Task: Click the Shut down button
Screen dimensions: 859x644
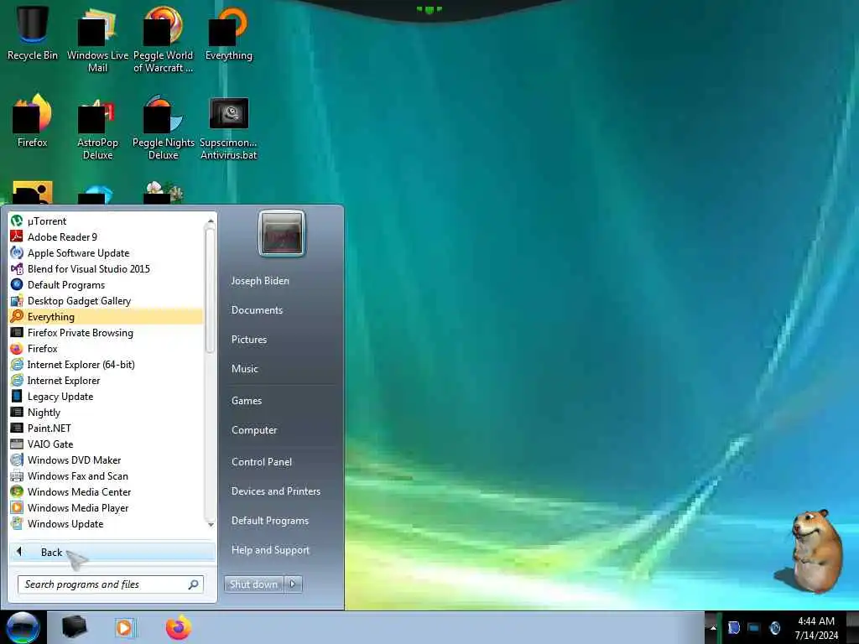Action: coord(253,584)
